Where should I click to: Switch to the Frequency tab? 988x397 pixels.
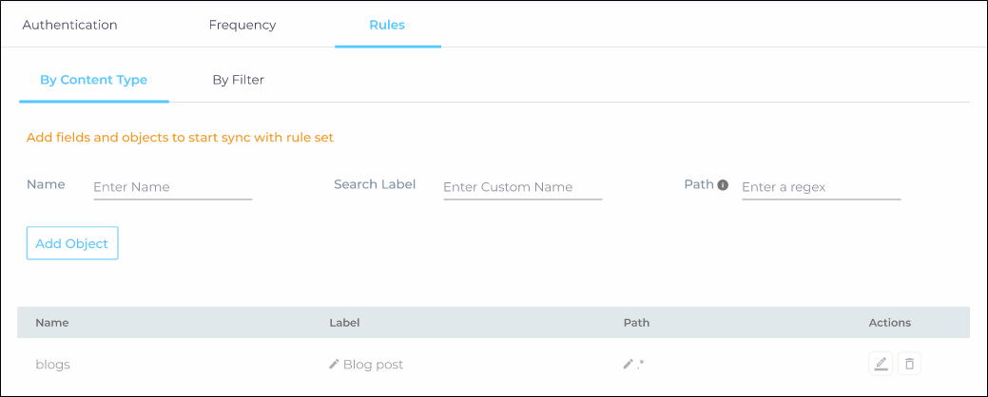(x=242, y=25)
